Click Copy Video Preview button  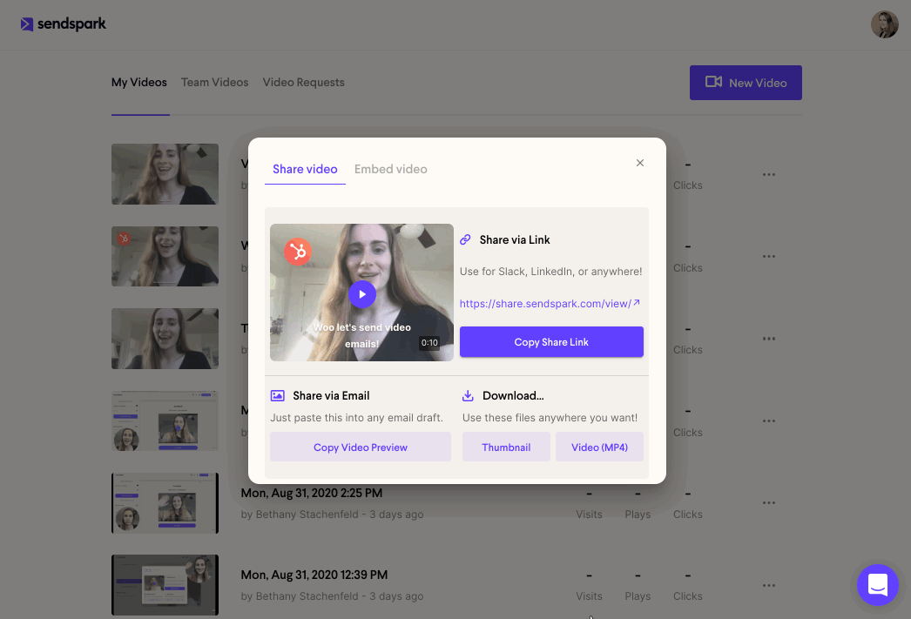pos(361,447)
